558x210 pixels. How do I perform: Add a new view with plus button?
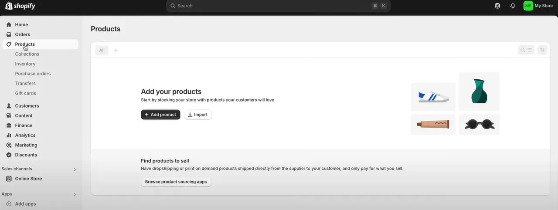pyautogui.click(x=116, y=50)
